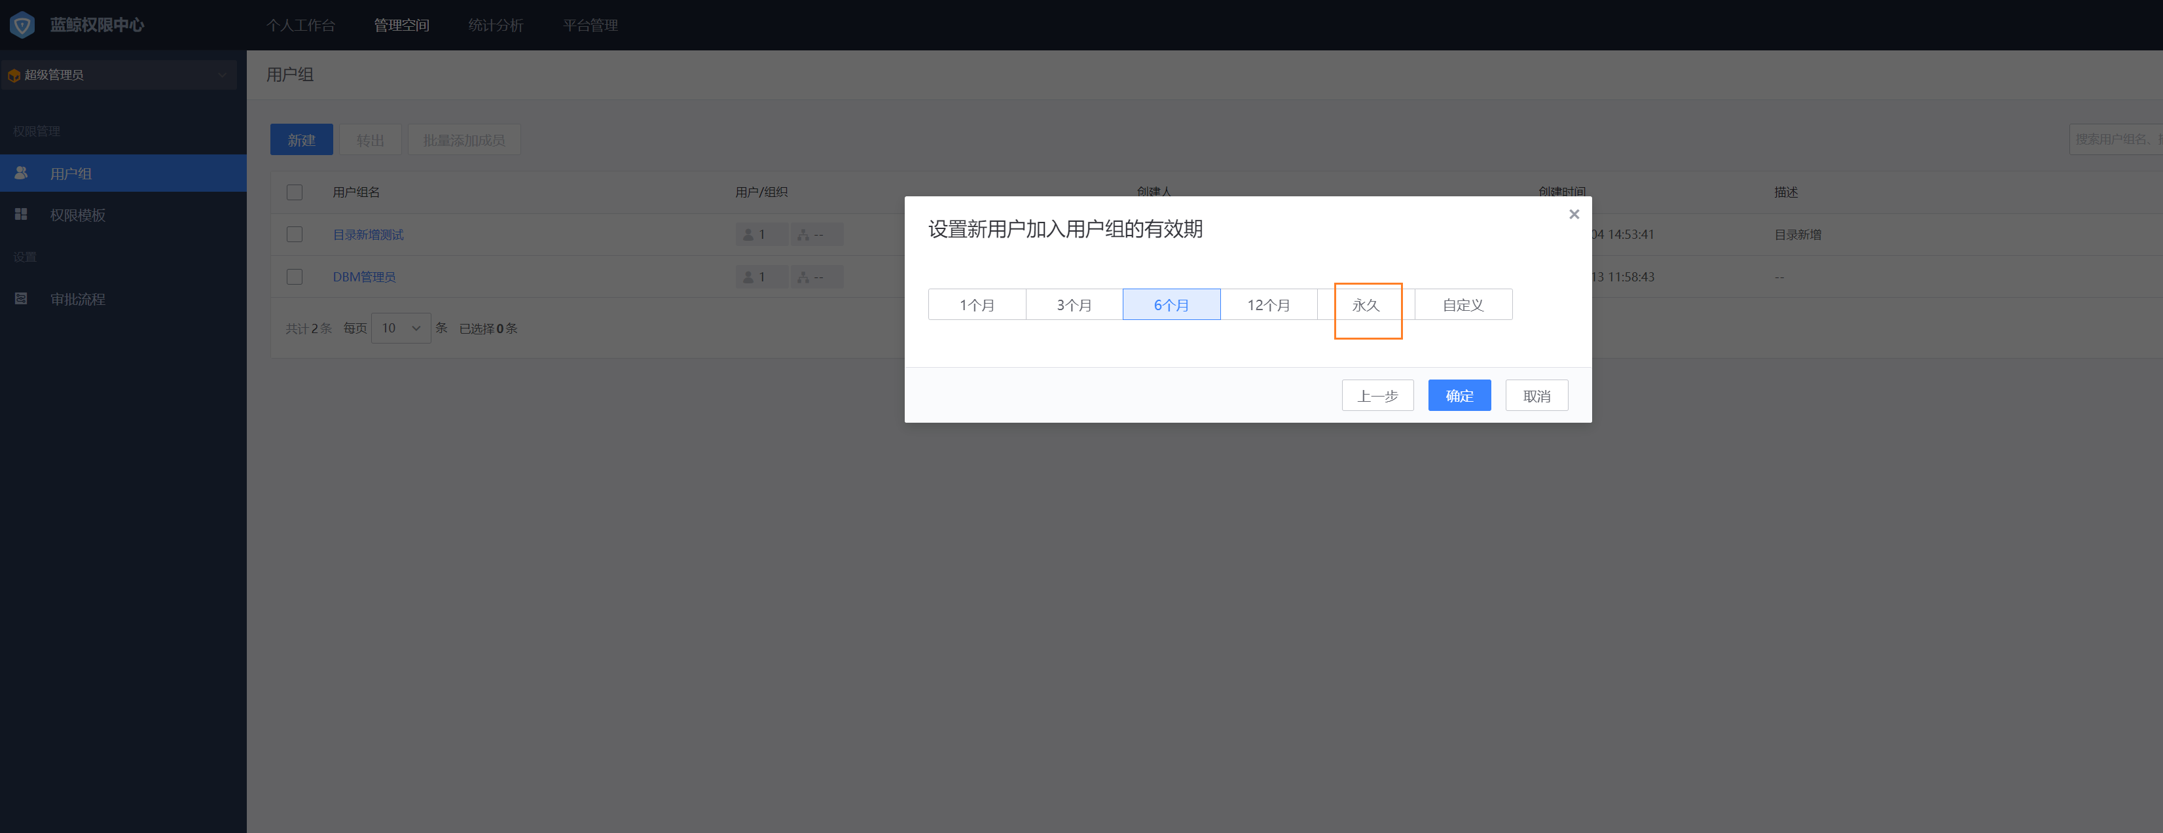This screenshot has width=2163, height=833.
Task: Expand the 超级管理员 role dropdown
Action: [x=223, y=75]
